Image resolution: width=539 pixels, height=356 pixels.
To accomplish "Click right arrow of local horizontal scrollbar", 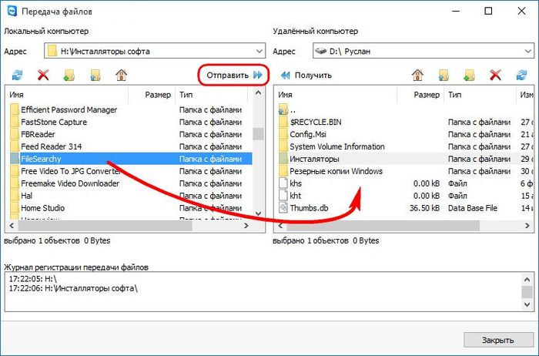I will 246,226.
